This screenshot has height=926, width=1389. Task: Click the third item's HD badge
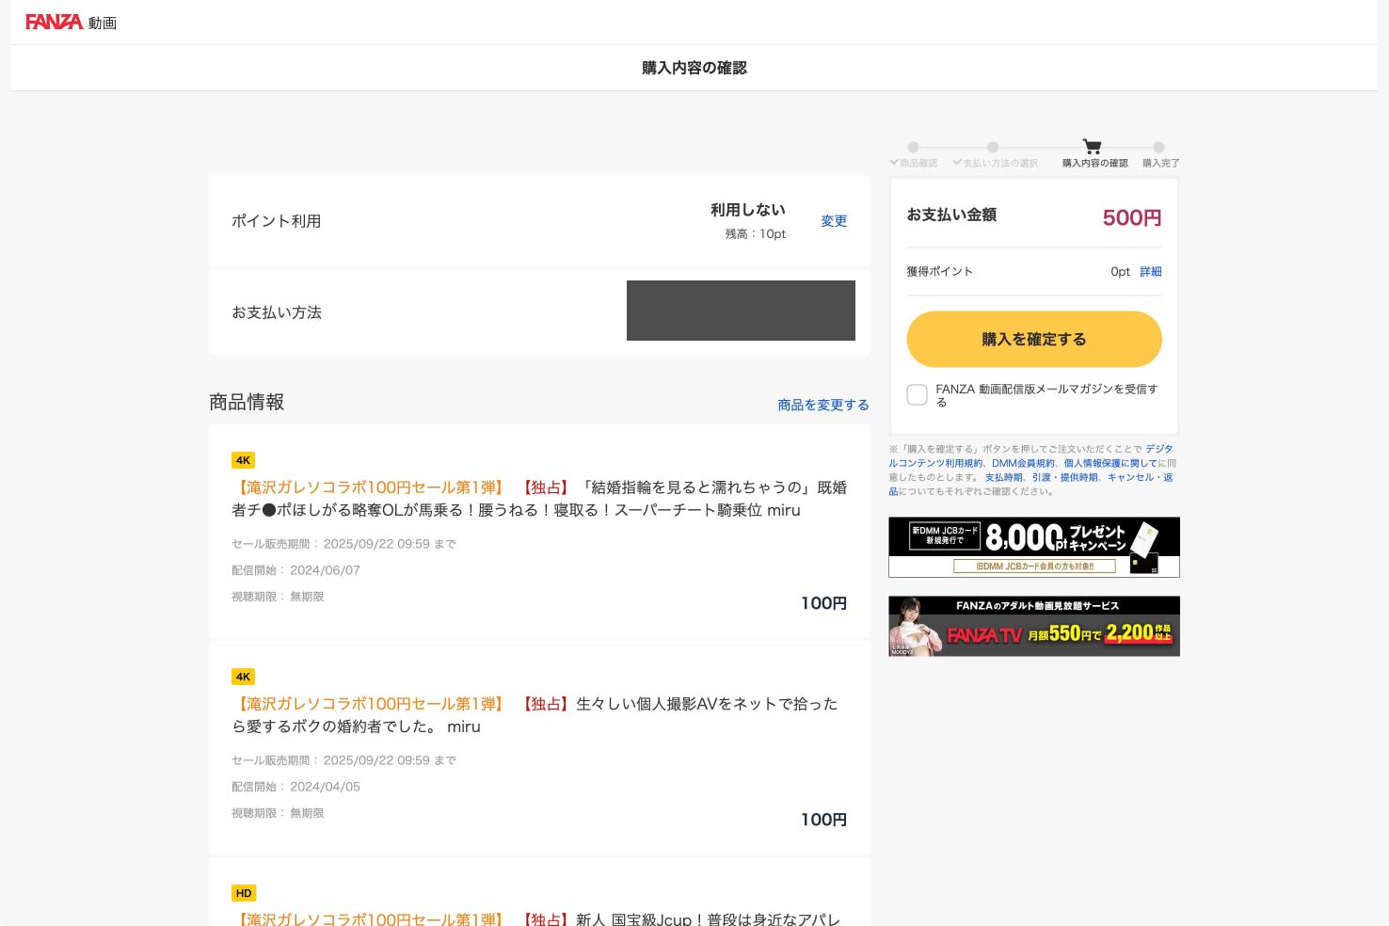[x=244, y=893]
